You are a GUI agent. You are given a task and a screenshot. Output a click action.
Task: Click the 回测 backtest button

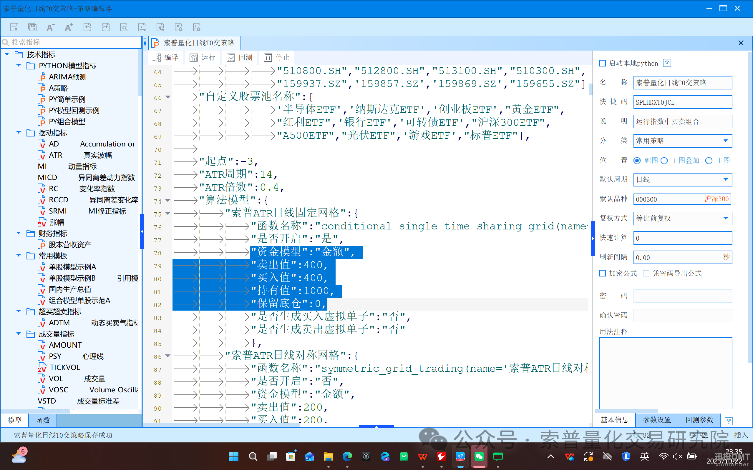240,58
